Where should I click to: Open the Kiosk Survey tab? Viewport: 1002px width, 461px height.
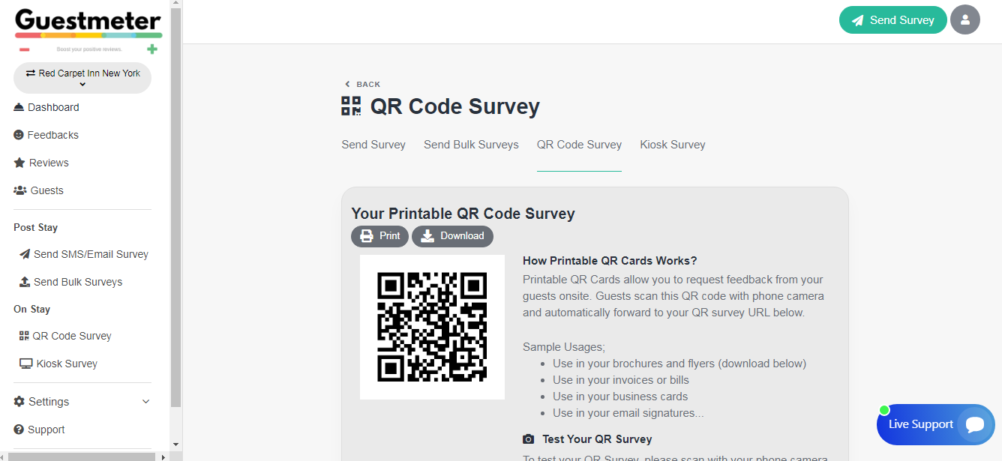coord(672,145)
